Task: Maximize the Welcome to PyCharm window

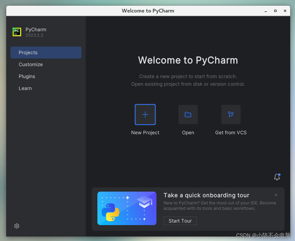Action: click(x=275, y=11)
